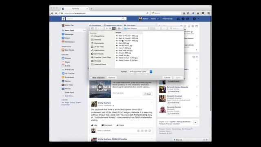
Task: Click the Facebook logo in the blue bar
Action: pyautogui.click(x=64, y=19)
